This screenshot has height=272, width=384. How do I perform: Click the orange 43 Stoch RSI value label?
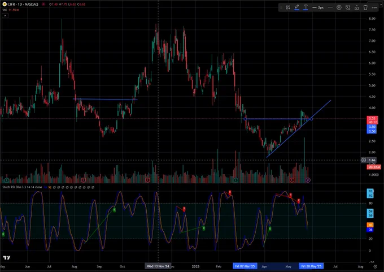coord(370,225)
